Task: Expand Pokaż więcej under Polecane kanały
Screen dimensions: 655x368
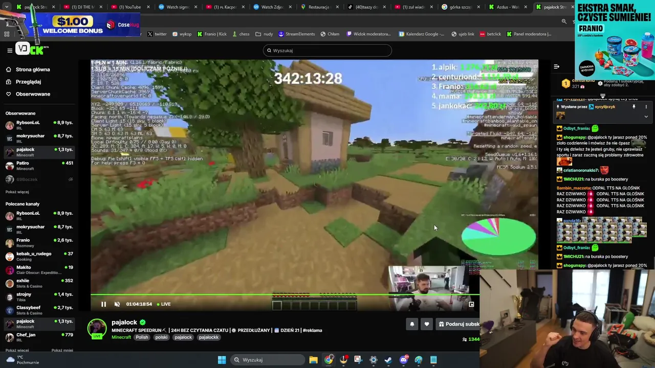Action: click(x=17, y=350)
